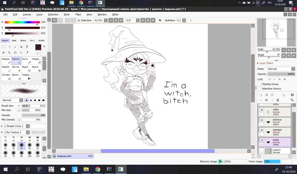Select the 50 brush size preset
The width and height of the screenshot is (297, 174).
[38, 147]
